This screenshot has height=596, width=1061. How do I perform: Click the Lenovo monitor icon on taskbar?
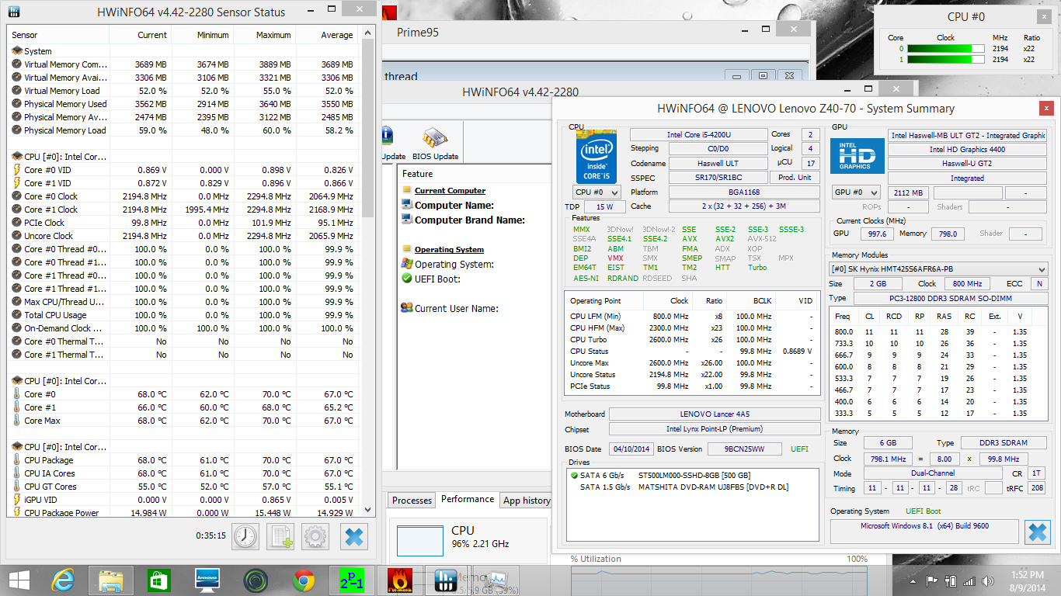(207, 580)
